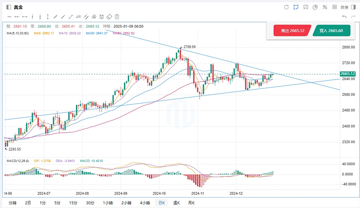Open the chart indicators icon
The width and height of the screenshot is (360, 208).
pyautogui.click(x=306, y=7)
